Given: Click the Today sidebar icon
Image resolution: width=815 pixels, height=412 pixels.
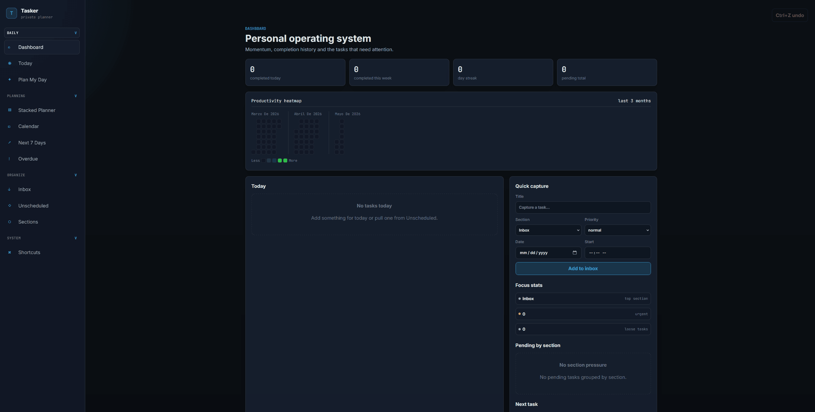Looking at the screenshot, I should point(10,63).
